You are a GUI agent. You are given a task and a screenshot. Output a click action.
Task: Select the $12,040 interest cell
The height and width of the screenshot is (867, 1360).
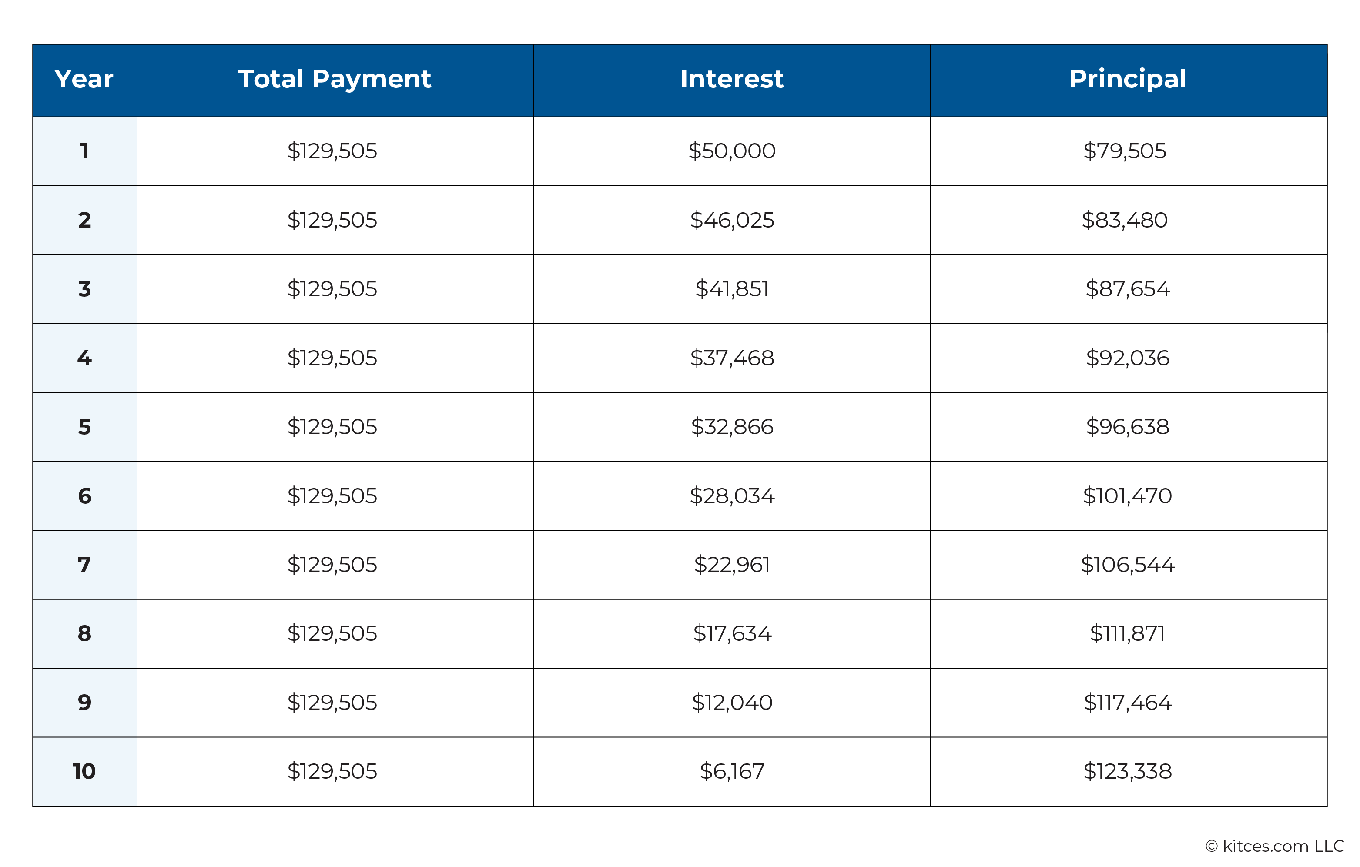[731, 703]
